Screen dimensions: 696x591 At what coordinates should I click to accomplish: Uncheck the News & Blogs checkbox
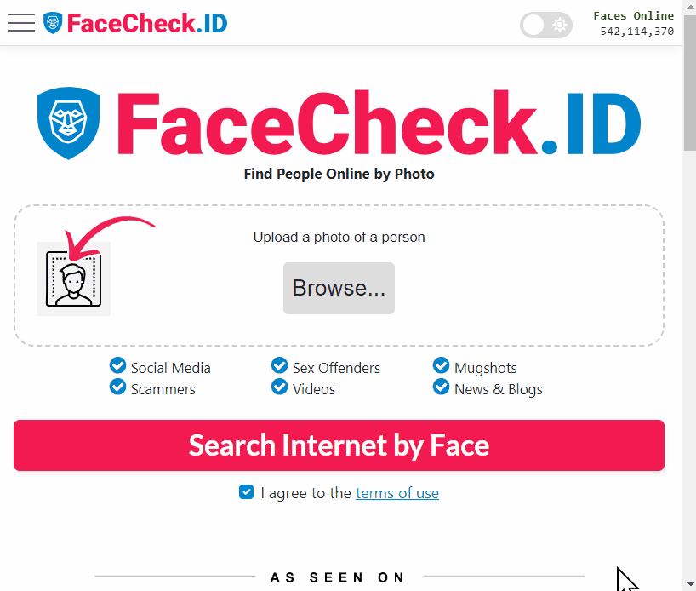pyautogui.click(x=441, y=387)
